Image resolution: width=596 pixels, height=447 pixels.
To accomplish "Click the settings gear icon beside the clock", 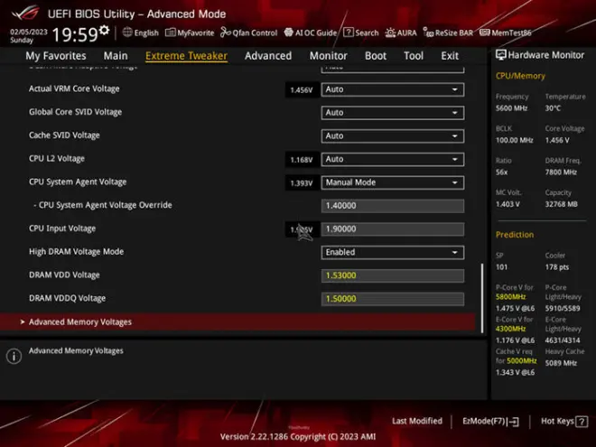I will (104, 32).
